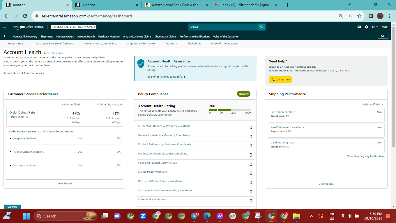The height and width of the screenshot is (223, 396).
Task: Open Food and Product Safety Issues
Action: pyautogui.click(x=158, y=163)
